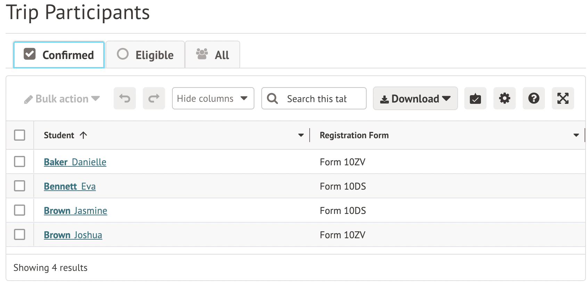Switch to the All tab
This screenshot has height=282, width=588.
pyautogui.click(x=212, y=55)
